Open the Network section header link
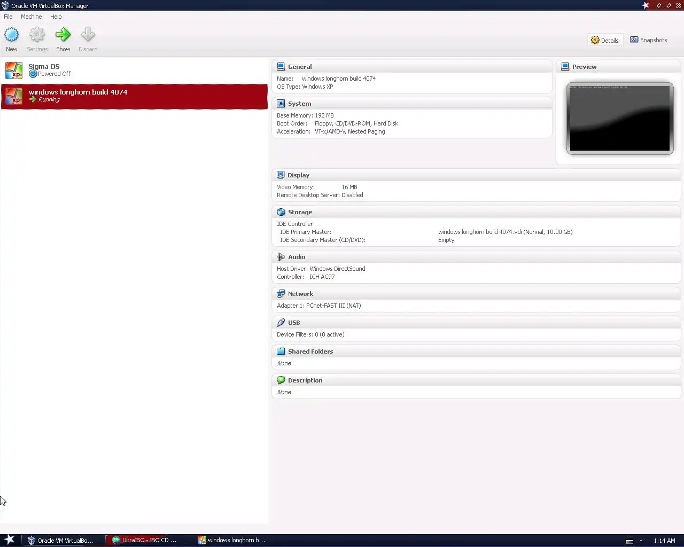Screen dimensions: 684x547 pyautogui.click(x=300, y=294)
